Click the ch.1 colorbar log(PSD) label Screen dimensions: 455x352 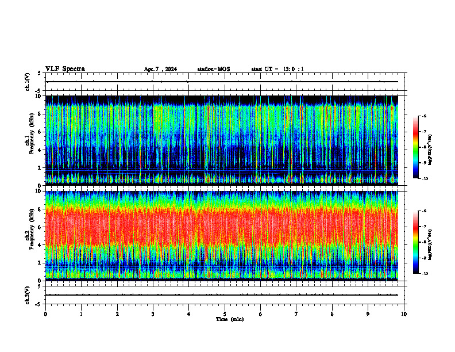click(430, 150)
